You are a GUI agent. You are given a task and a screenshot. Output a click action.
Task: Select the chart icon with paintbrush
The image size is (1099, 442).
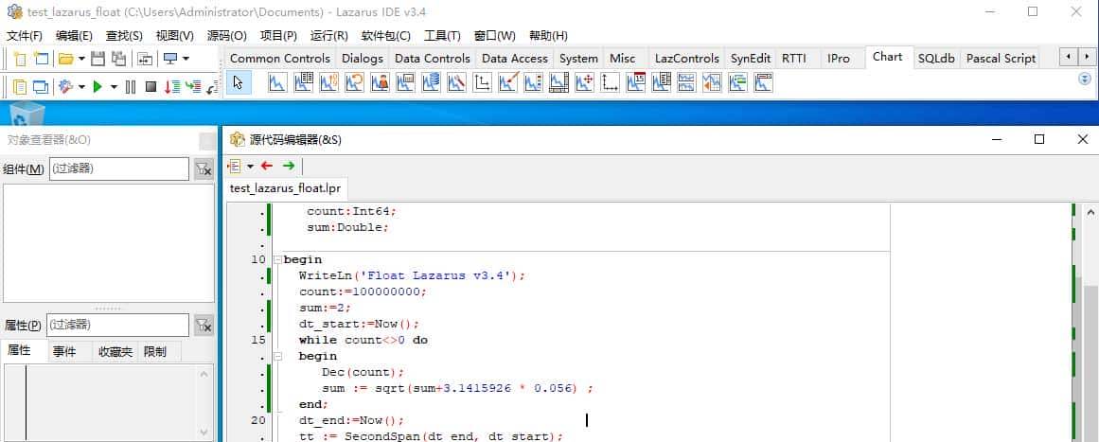coord(508,82)
